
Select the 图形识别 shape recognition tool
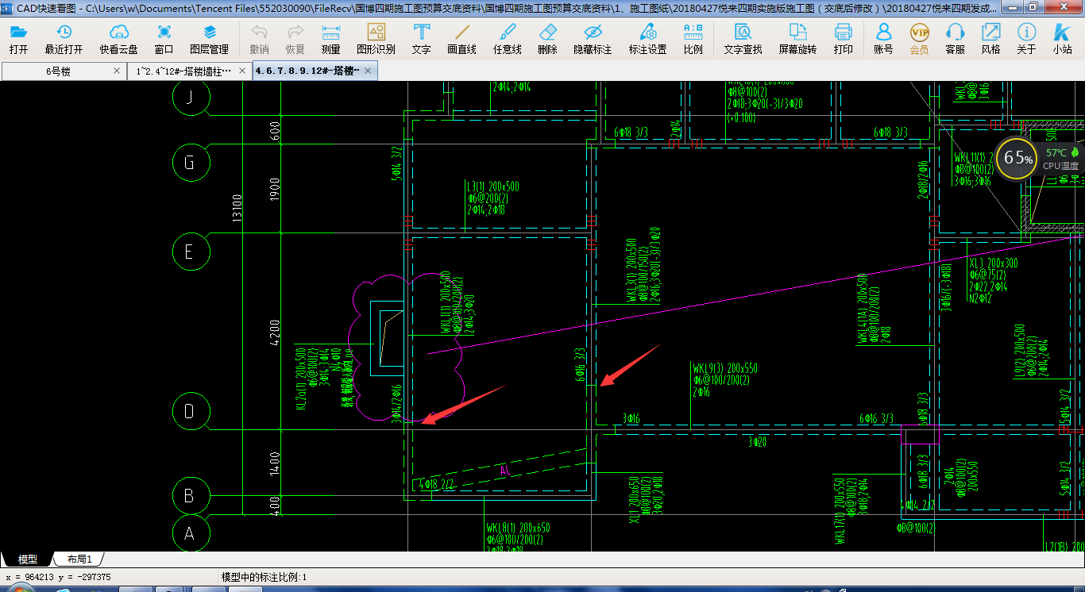[x=376, y=39]
